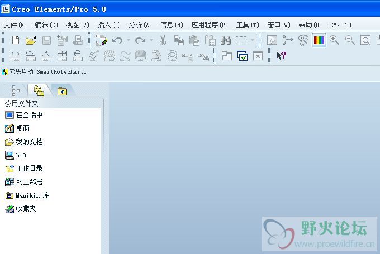Click the spin center node icon
The width and height of the screenshot is (380, 254).
point(287,40)
